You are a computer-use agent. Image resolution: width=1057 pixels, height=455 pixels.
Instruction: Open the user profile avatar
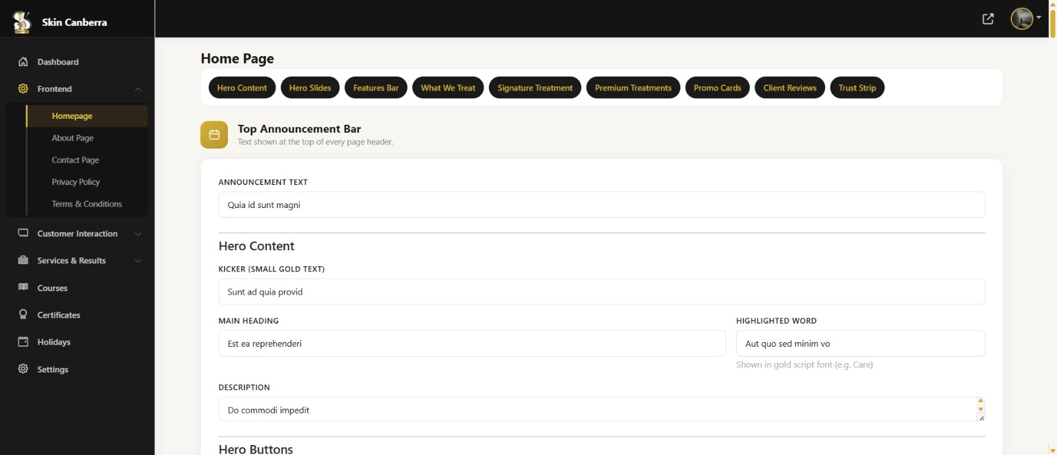[1021, 18]
